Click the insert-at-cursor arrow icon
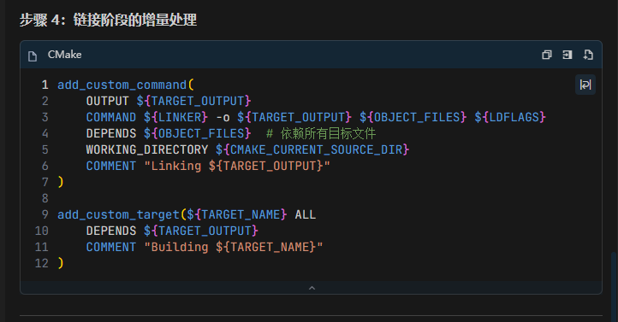The width and height of the screenshot is (618, 322). (567, 55)
